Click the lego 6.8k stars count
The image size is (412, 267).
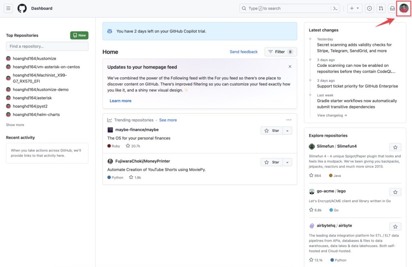315,210
